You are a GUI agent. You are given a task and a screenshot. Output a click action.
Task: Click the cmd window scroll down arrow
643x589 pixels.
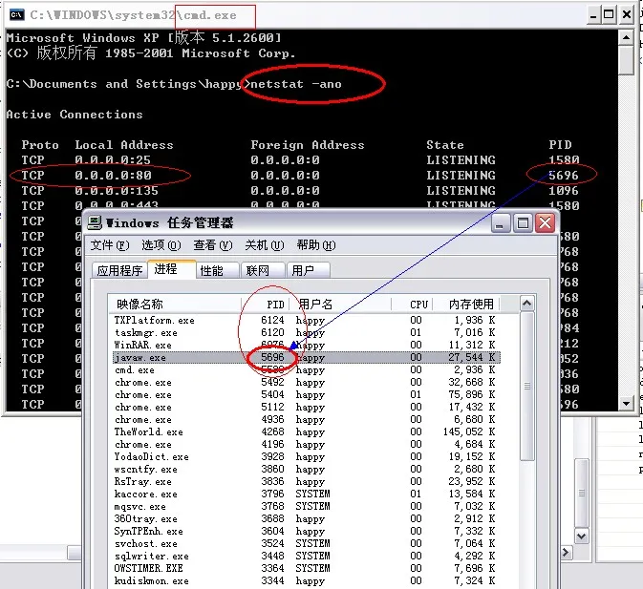pos(626,404)
